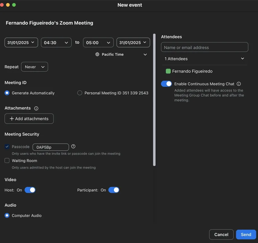This screenshot has height=243, width=258.
Task: Click the info icon for Continuous Meeting Chat
Action: point(239,84)
